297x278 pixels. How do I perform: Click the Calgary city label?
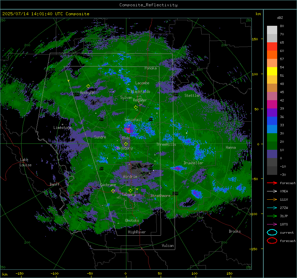(x=129, y=194)
